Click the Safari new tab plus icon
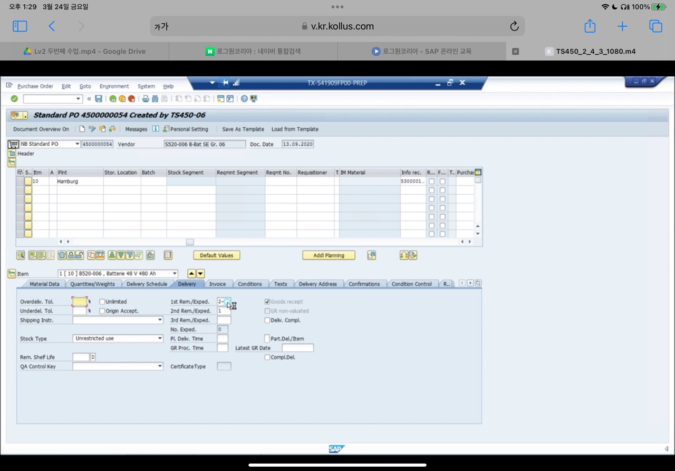 click(x=622, y=26)
